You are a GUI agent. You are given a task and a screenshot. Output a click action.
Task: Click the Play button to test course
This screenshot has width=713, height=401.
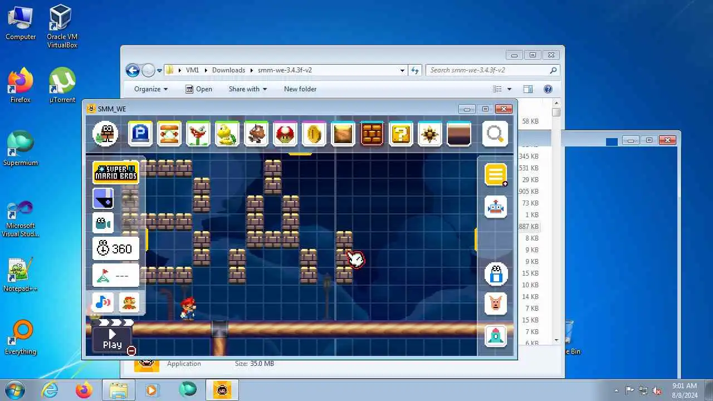click(x=112, y=339)
